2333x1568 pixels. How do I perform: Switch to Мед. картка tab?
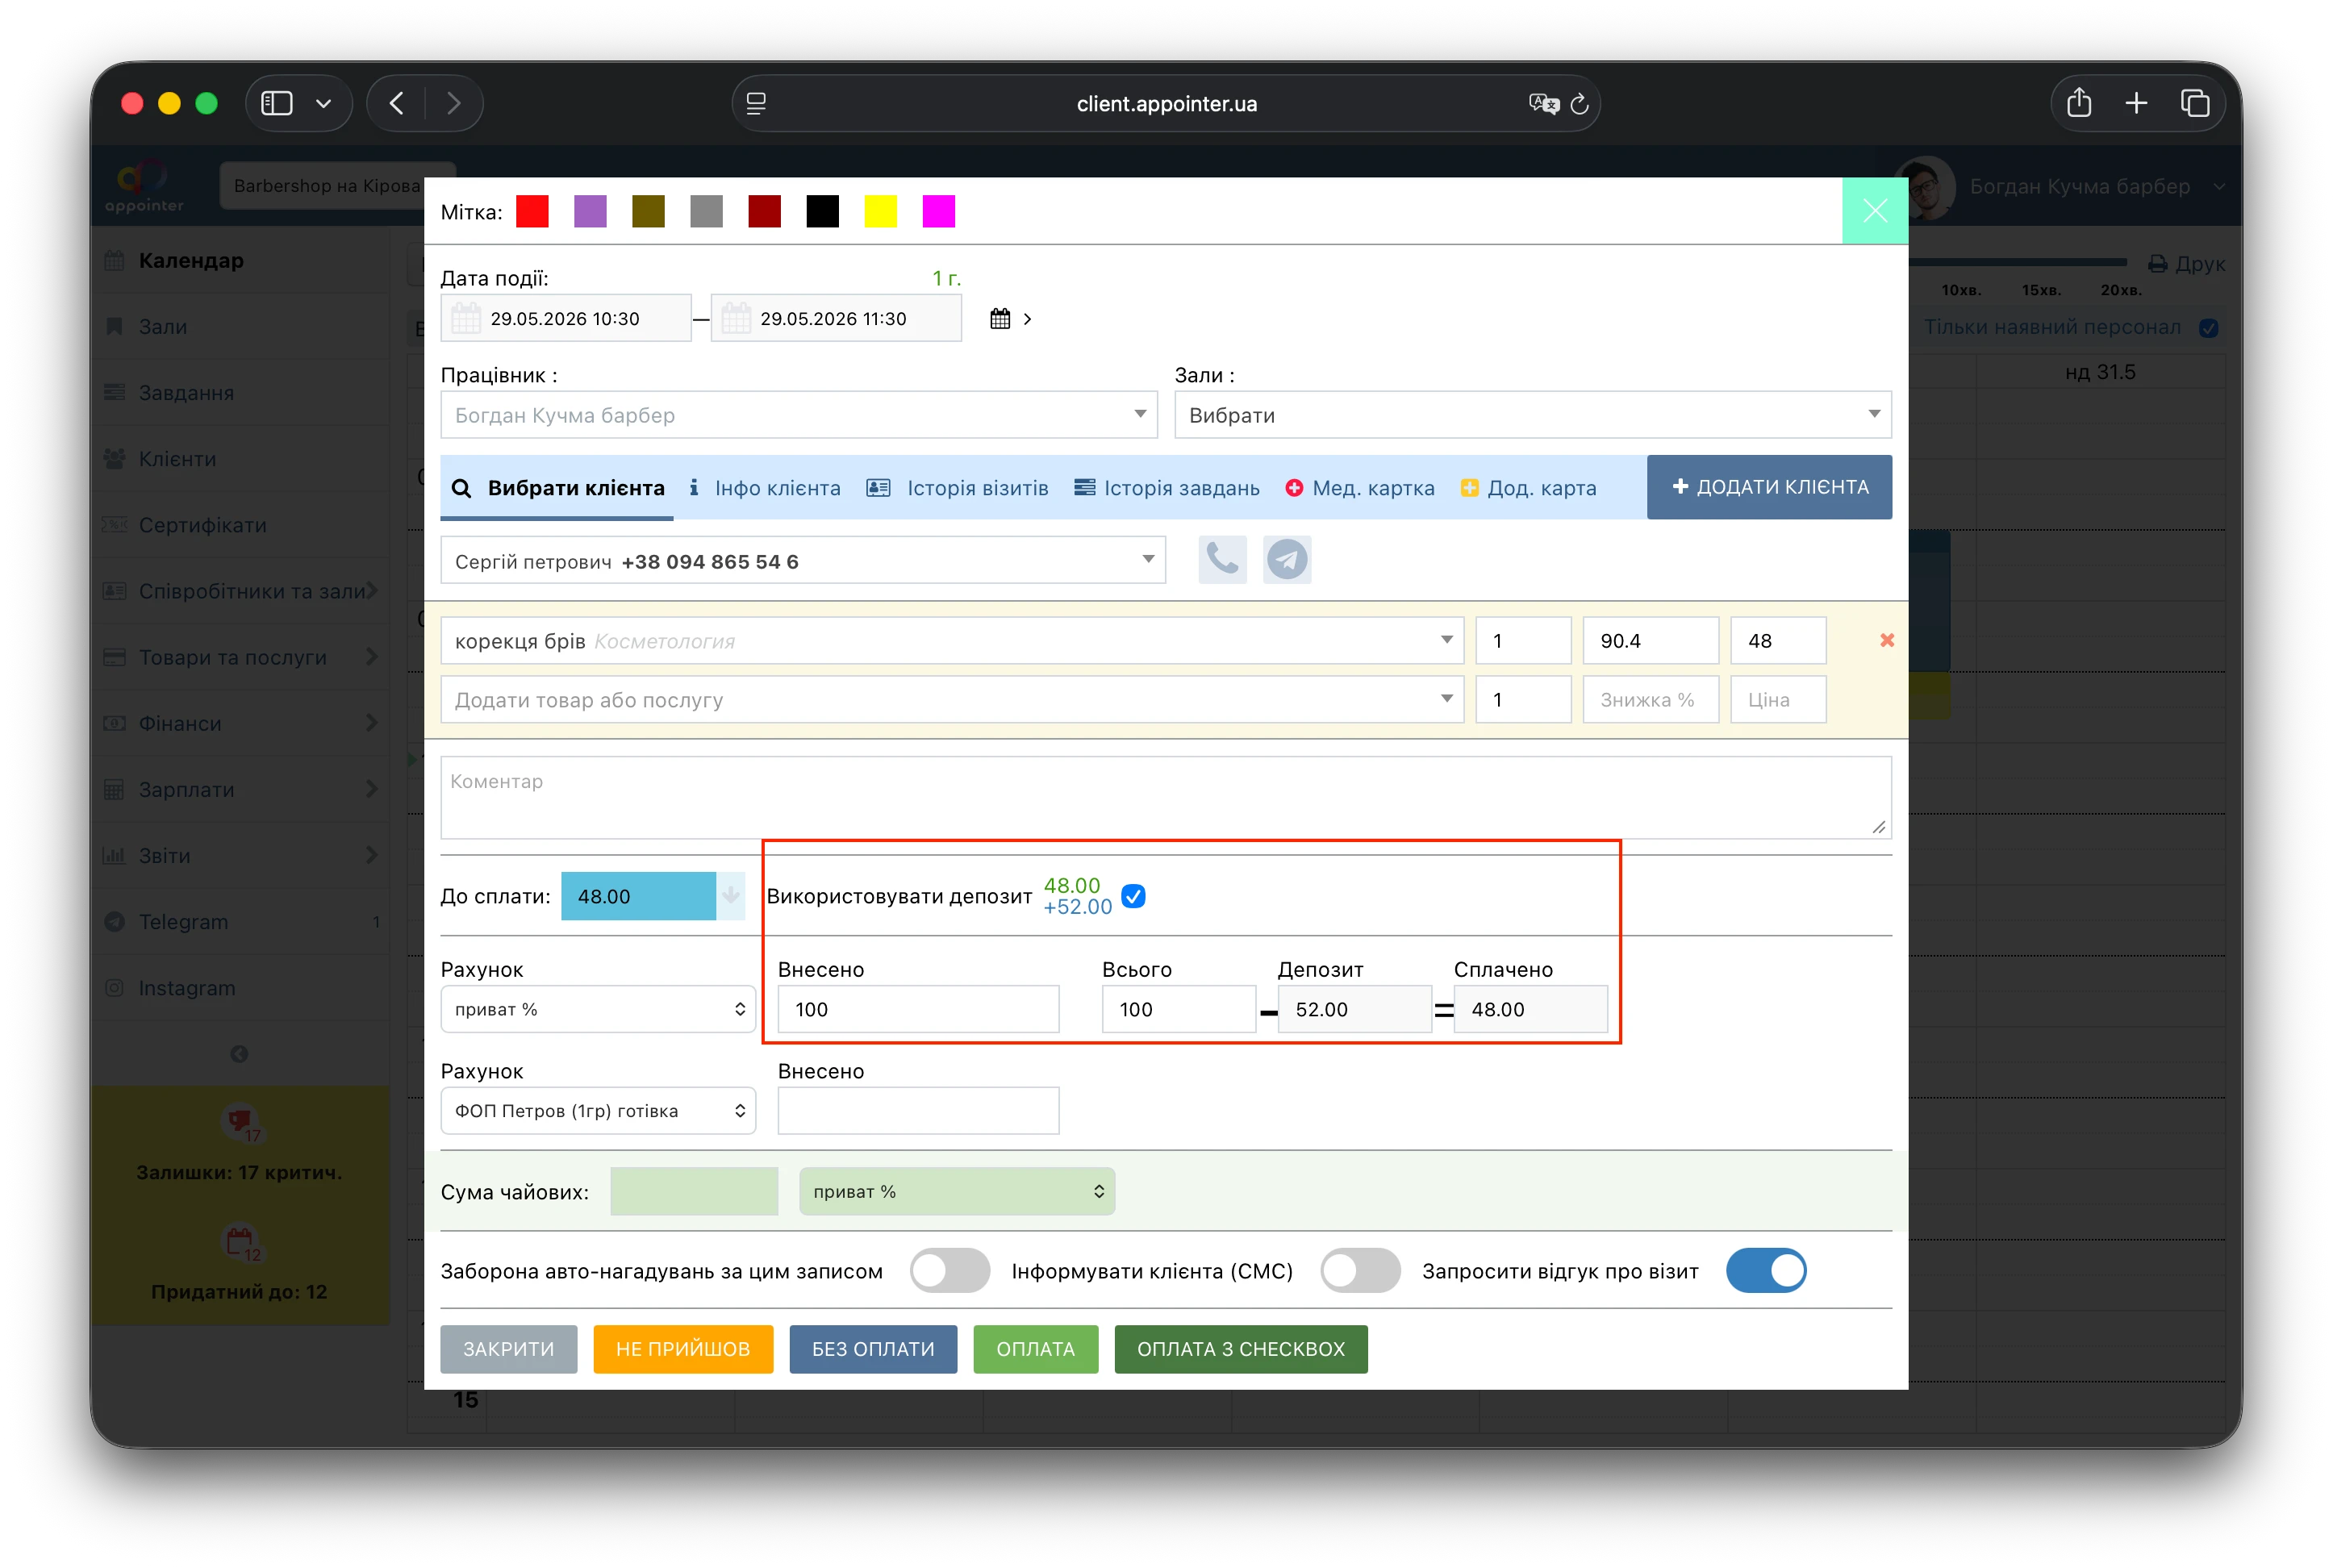pos(1360,488)
